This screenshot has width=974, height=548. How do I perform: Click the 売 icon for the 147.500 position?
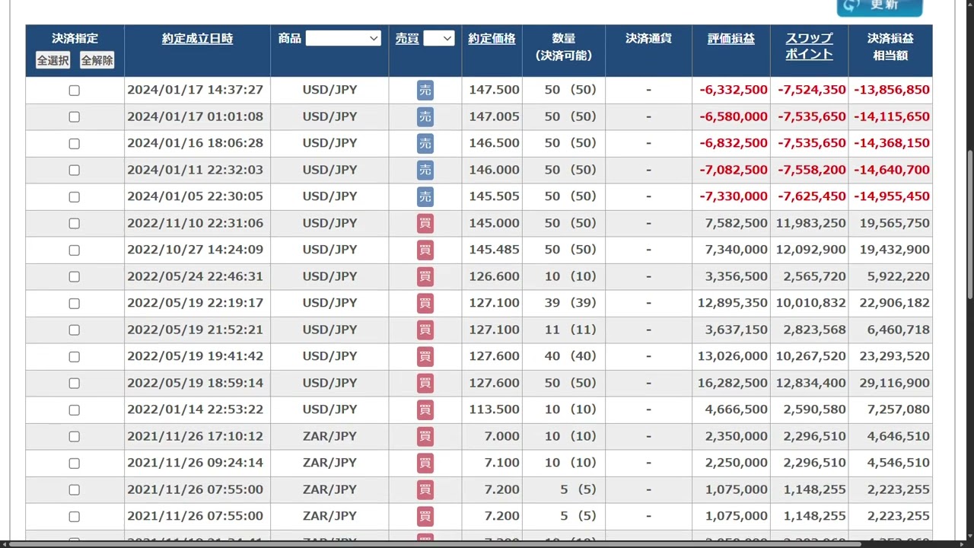coord(425,90)
